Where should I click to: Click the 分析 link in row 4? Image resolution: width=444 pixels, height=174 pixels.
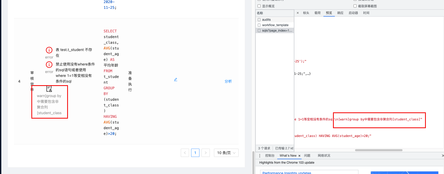tap(228, 81)
